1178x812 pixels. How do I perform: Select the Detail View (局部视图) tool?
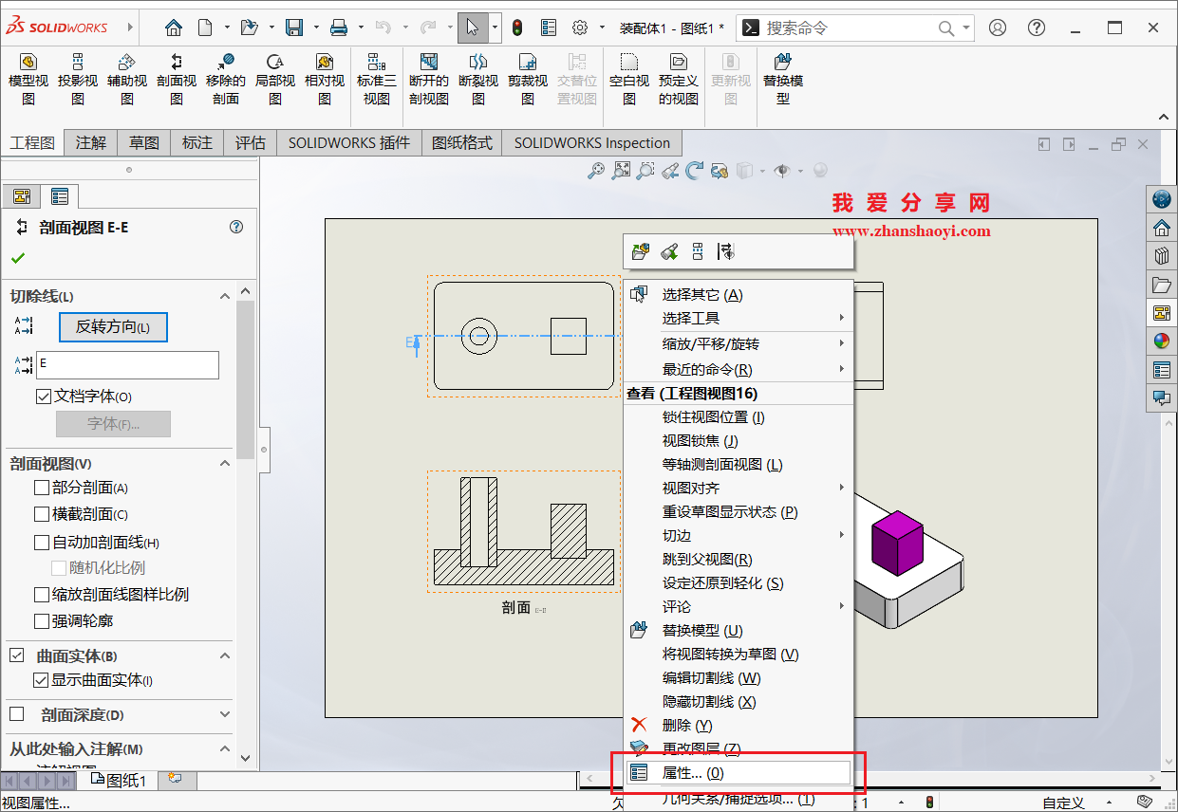pos(275,79)
